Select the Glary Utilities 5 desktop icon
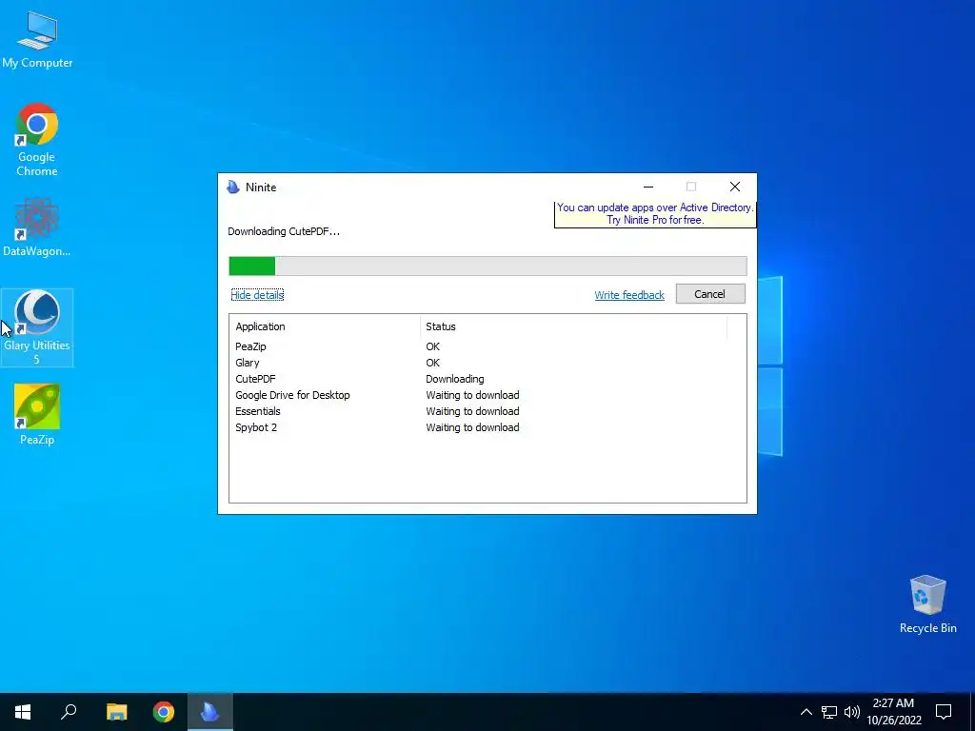This screenshot has height=731, width=975. (37, 327)
